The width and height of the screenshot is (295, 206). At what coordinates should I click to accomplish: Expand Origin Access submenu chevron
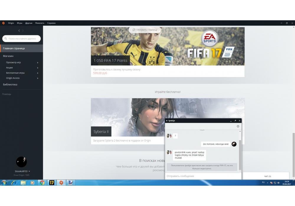[38, 78]
